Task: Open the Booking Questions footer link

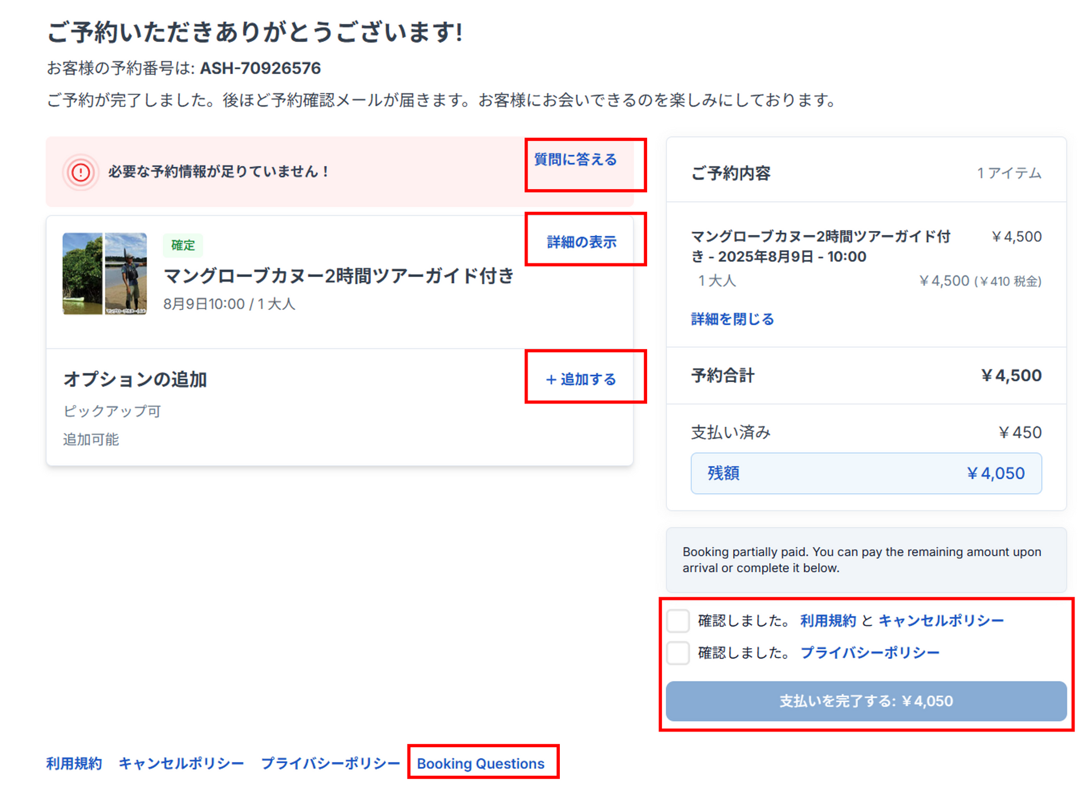Action: click(481, 763)
